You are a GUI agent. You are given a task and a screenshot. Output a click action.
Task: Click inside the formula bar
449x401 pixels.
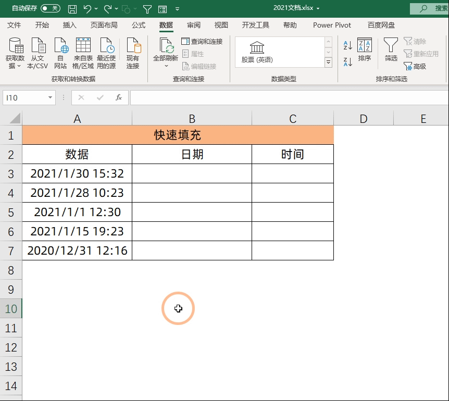[289, 98]
